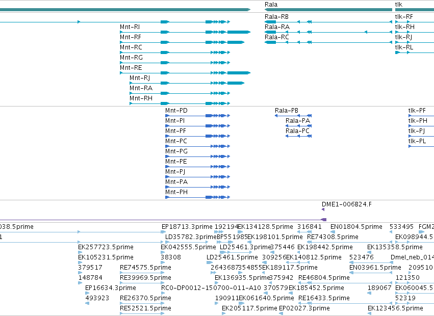Click the EST labeled 316841
The height and width of the screenshot is (316, 434).
[x=310, y=227]
